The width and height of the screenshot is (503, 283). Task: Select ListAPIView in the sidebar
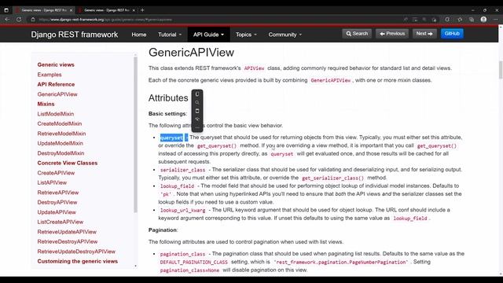52,182
